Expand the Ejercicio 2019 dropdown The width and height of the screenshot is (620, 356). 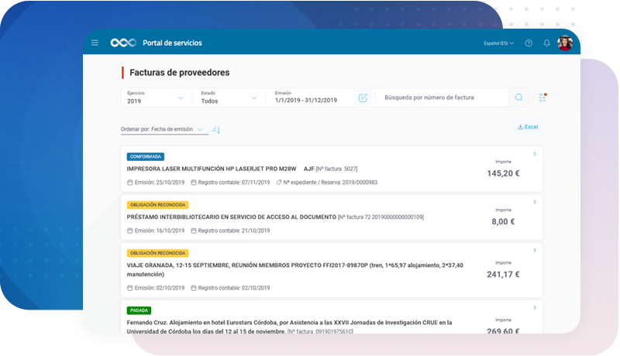click(156, 98)
